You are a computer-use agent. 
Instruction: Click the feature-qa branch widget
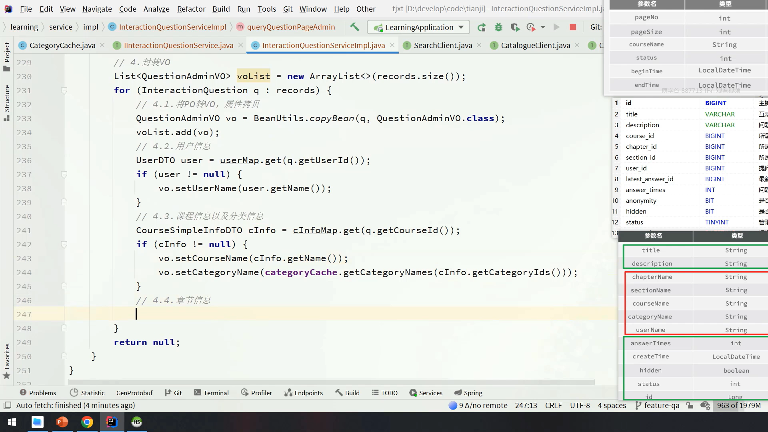[657, 405]
